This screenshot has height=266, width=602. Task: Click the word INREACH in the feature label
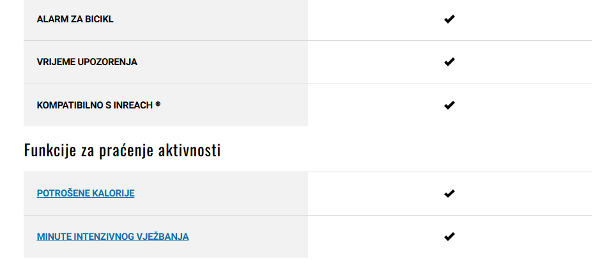click(x=133, y=105)
